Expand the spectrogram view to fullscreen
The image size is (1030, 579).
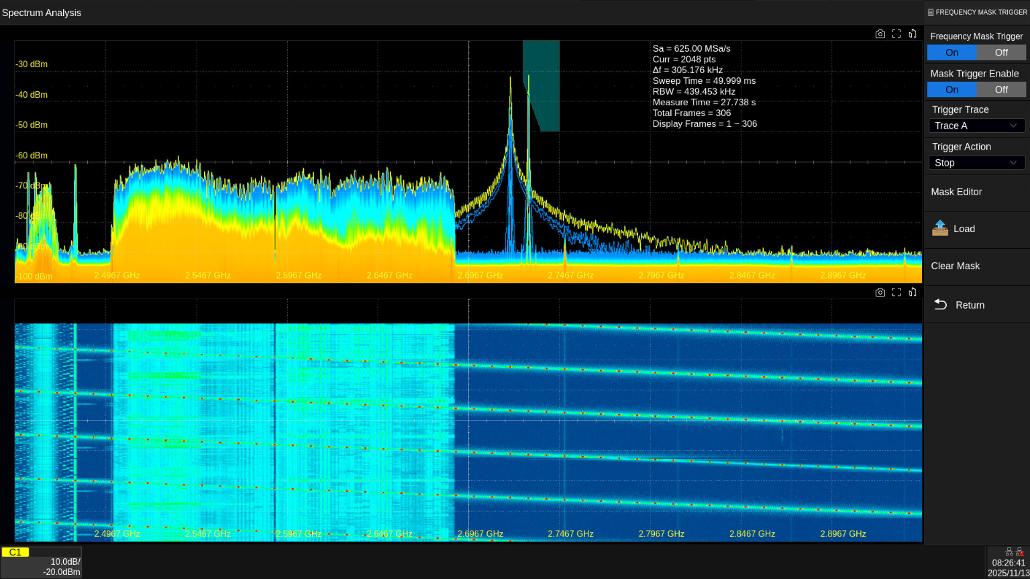896,293
